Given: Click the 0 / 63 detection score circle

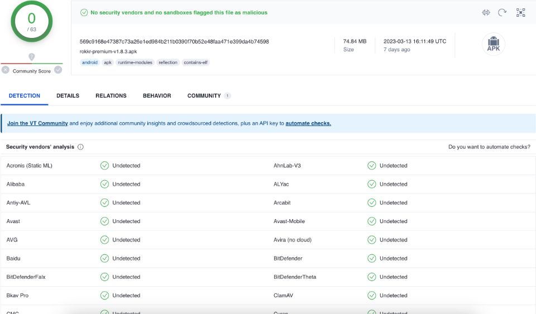Looking at the screenshot, I should pyautogui.click(x=31, y=22).
